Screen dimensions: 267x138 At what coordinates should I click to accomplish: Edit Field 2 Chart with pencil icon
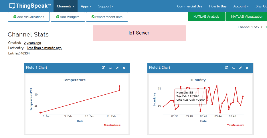tap(240, 68)
